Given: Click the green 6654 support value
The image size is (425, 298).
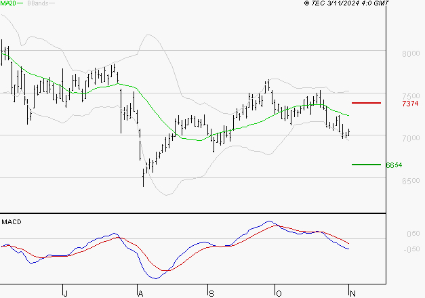Looking at the screenshot, I should pyautogui.click(x=394, y=165).
